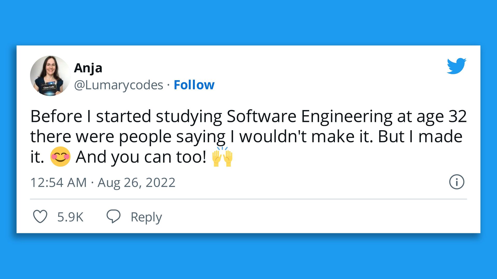This screenshot has height=279, width=497.
Task: Click the 5.9K like count
Action: click(x=70, y=217)
